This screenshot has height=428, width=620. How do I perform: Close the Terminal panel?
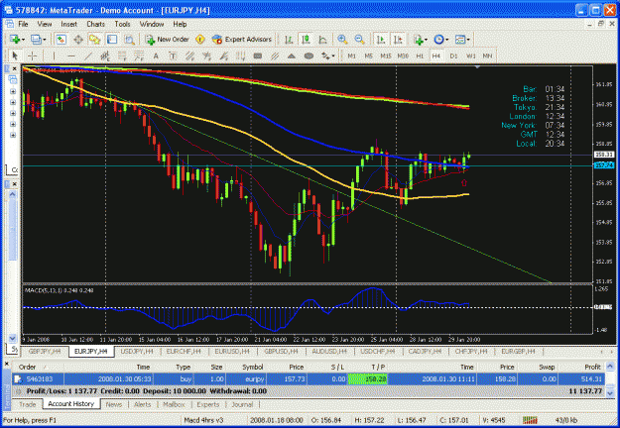(x=6, y=363)
